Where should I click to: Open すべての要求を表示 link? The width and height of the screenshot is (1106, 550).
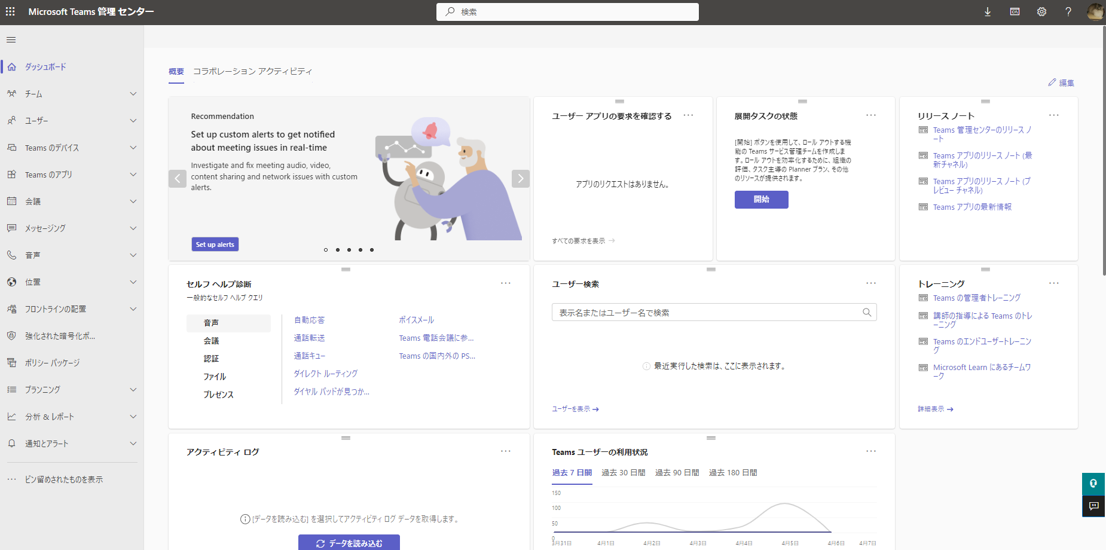[x=583, y=241]
